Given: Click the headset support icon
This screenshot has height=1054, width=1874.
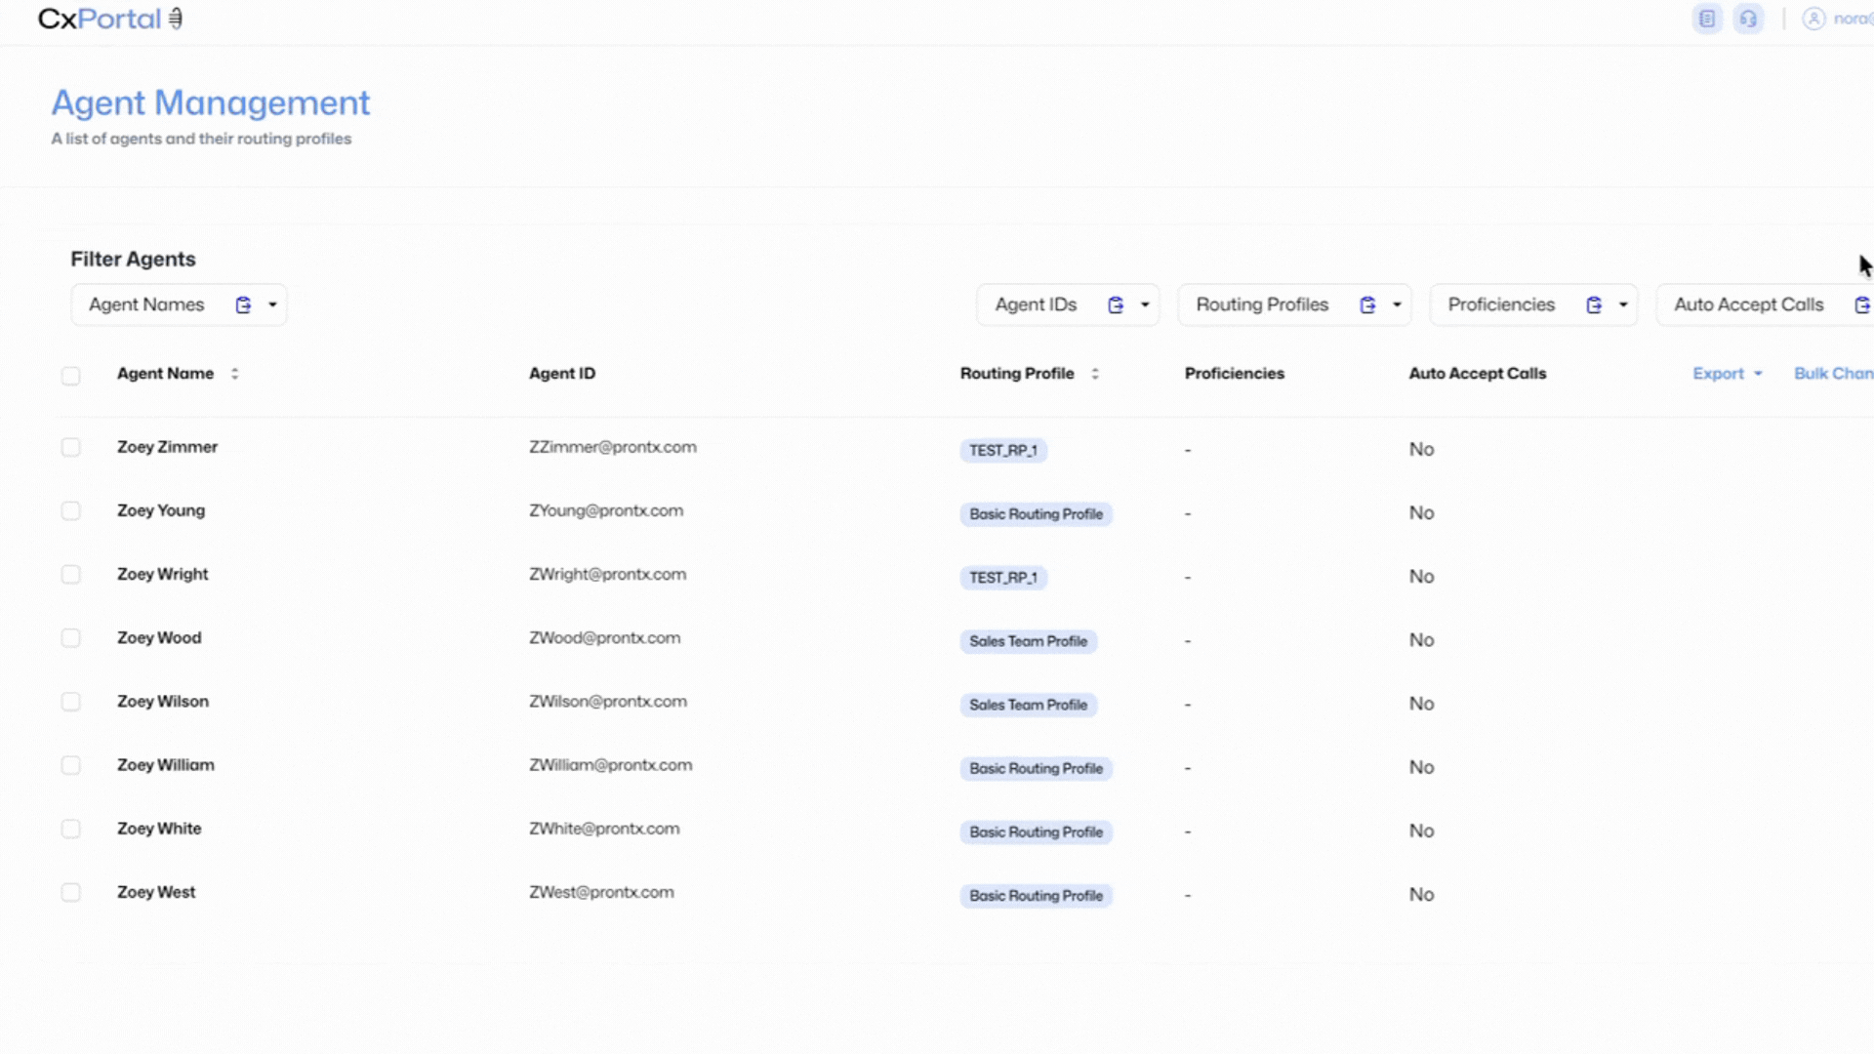Looking at the screenshot, I should click(1748, 19).
